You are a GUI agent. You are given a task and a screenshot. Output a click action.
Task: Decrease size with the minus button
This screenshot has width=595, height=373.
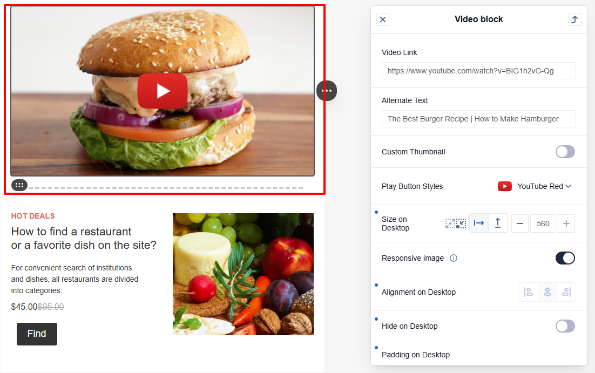tap(520, 223)
